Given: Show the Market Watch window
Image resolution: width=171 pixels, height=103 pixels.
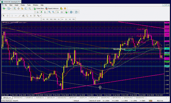Looking at the screenshot, I should (x=15, y=8).
